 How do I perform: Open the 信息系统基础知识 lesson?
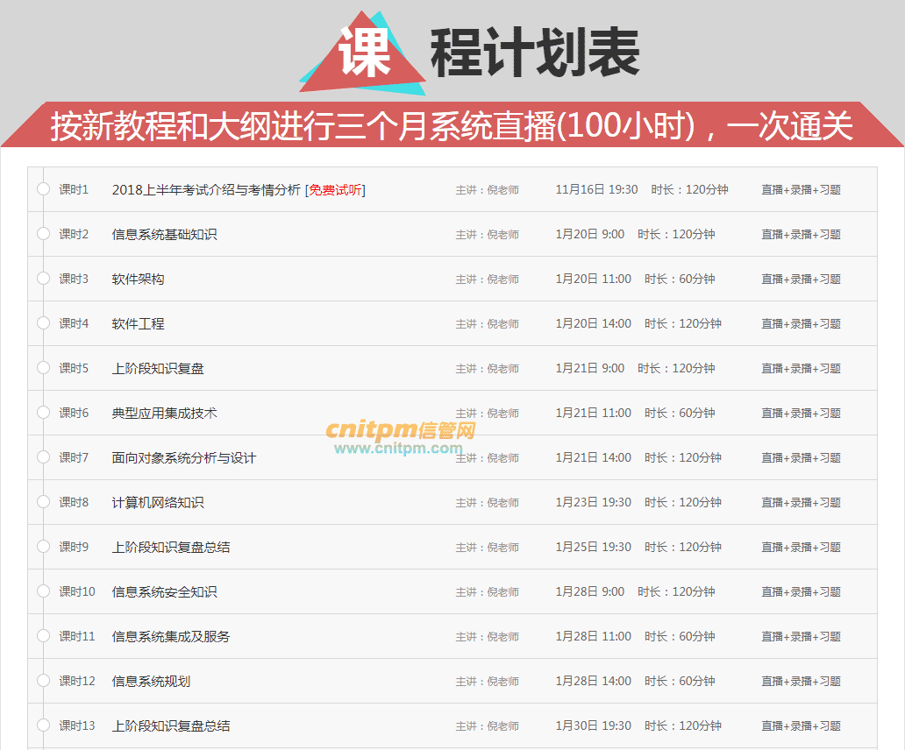[x=164, y=235]
